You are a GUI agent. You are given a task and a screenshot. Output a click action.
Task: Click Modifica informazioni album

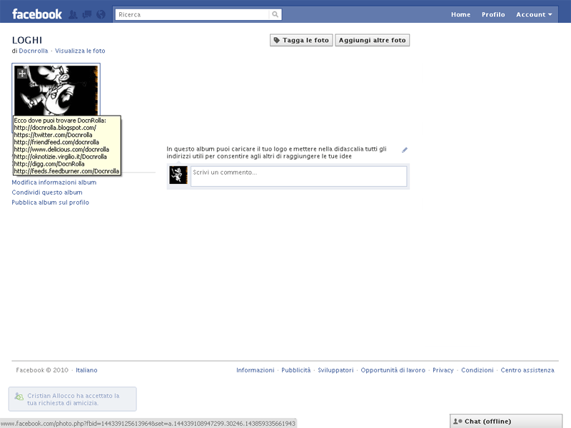point(54,183)
